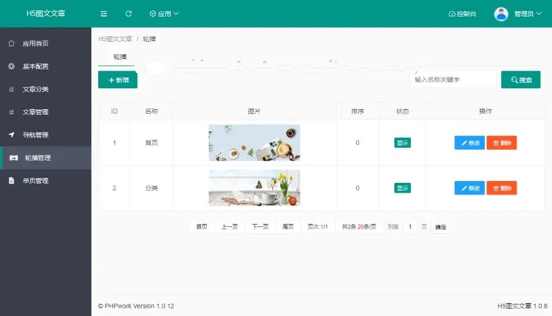Viewport: 552px width, 316px height.
Task: Open 单页管理 in sidebar
Action: coord(46,181)
